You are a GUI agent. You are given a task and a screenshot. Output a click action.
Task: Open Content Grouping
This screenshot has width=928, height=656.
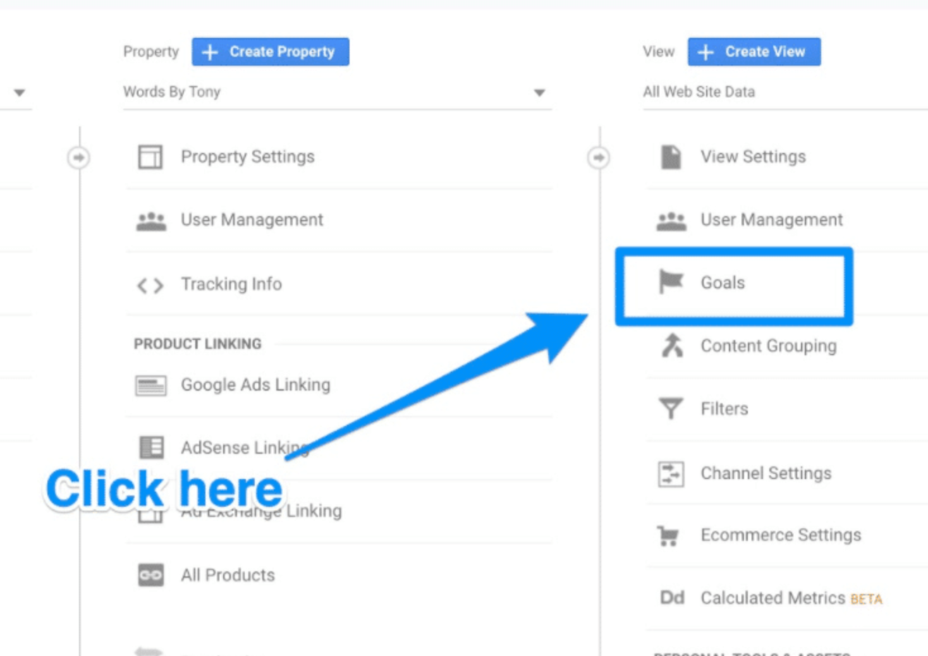[768, 346]
